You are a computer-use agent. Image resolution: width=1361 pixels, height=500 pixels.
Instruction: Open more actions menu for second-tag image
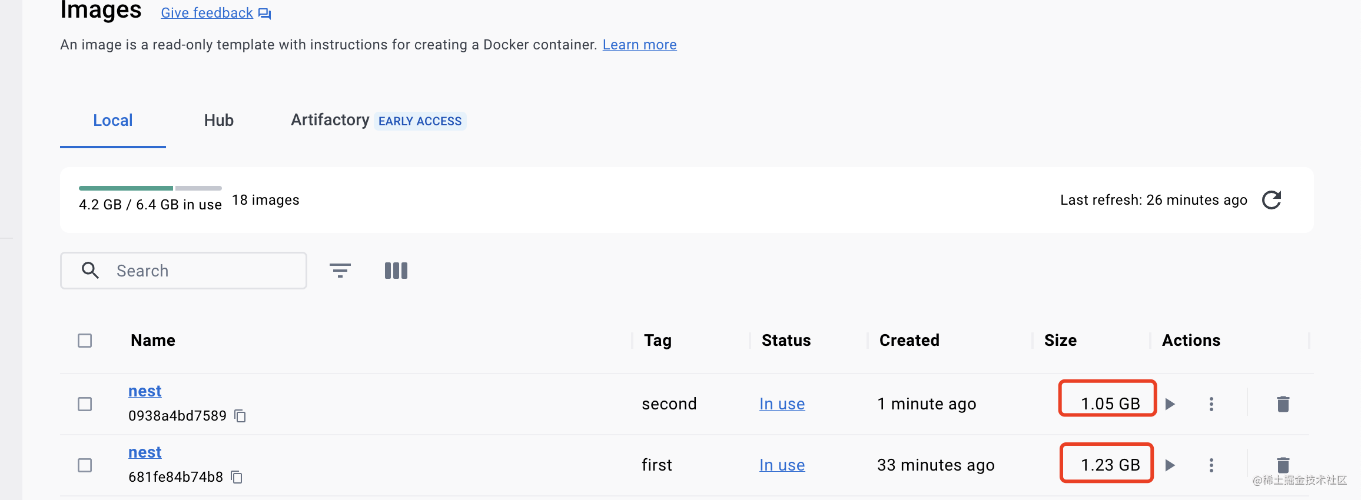[x=1211, y=404]
